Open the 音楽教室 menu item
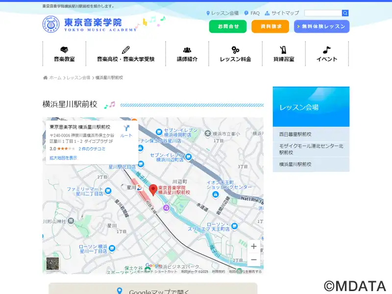The height and width of the screenshot is (294, 392). pyautogui.click(x=64, y=54)
